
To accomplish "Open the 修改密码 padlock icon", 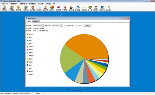I will pyautogui.click(x=84, y=8).
